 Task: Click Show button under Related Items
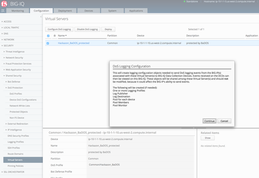[208, 138]
